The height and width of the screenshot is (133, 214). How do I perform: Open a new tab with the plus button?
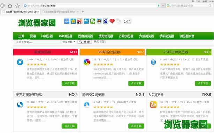pos(83,12)
